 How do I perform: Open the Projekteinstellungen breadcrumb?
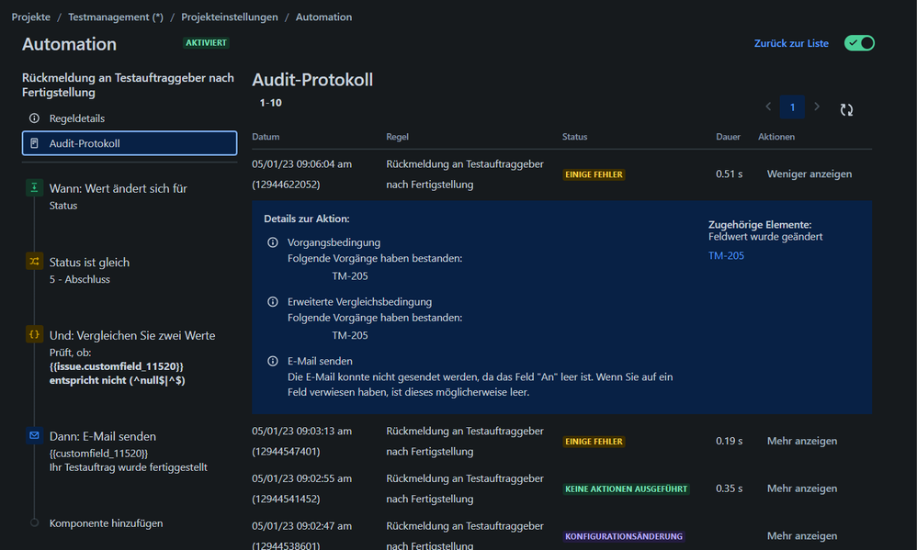click(229, 16)
